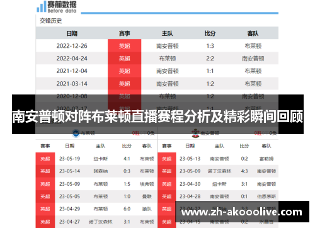This screenshot has height=228, width=315.
Task: Click the 23-05-13 date cell
Action: tap(190, 159)
